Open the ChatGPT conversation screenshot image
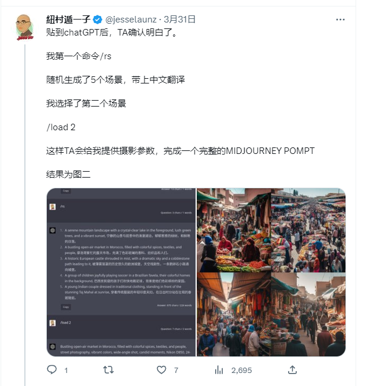368x386 pixels. click(x=121, y=272)
